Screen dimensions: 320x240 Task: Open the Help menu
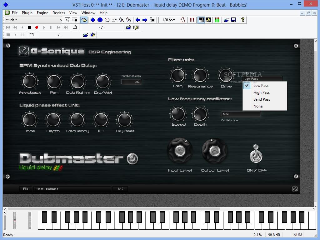(x=103, y=12)
